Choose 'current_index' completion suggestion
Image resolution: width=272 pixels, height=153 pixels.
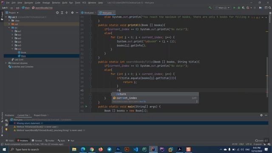[x=155, y=98]
